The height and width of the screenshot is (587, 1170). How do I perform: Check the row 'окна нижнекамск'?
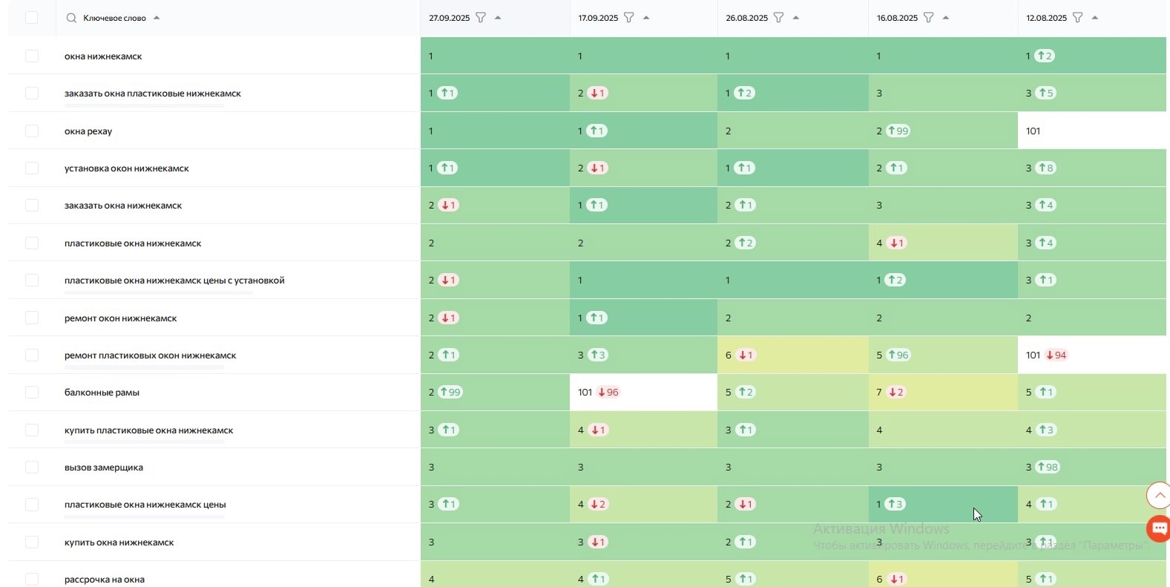click(x=31, y=56)
